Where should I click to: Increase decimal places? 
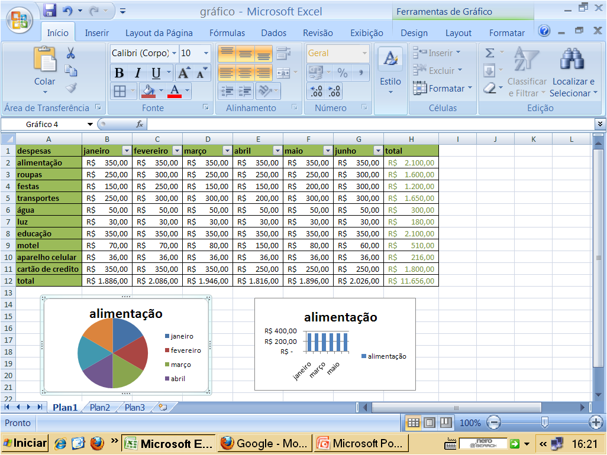coord(317,91)
